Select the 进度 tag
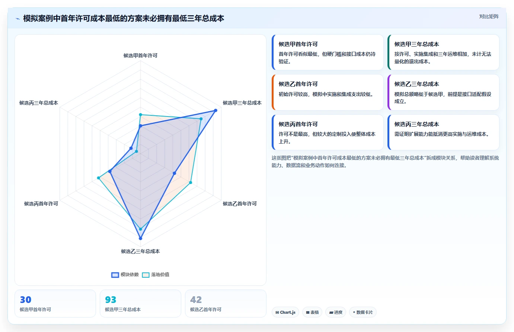Viewport: 514px width, 332px height. coord(336,312)
